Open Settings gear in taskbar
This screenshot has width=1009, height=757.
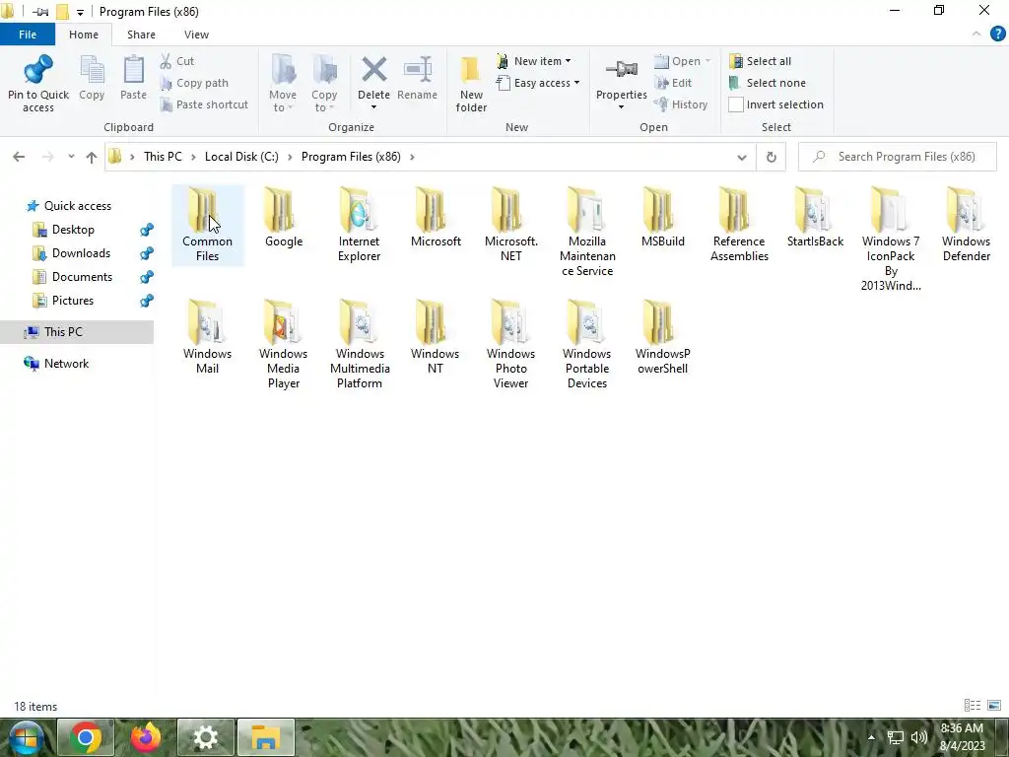206,737
